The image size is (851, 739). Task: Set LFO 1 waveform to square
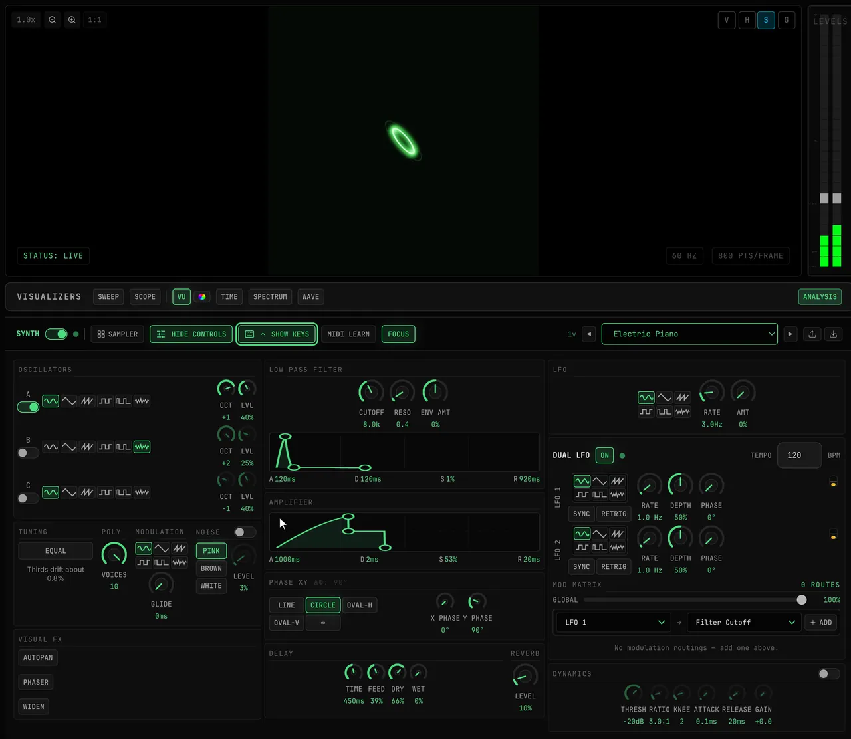coord(582,494)
